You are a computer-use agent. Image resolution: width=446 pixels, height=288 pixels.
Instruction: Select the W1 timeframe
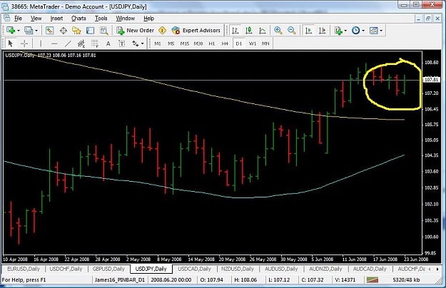pyautogui.click(x=253, y=43)
